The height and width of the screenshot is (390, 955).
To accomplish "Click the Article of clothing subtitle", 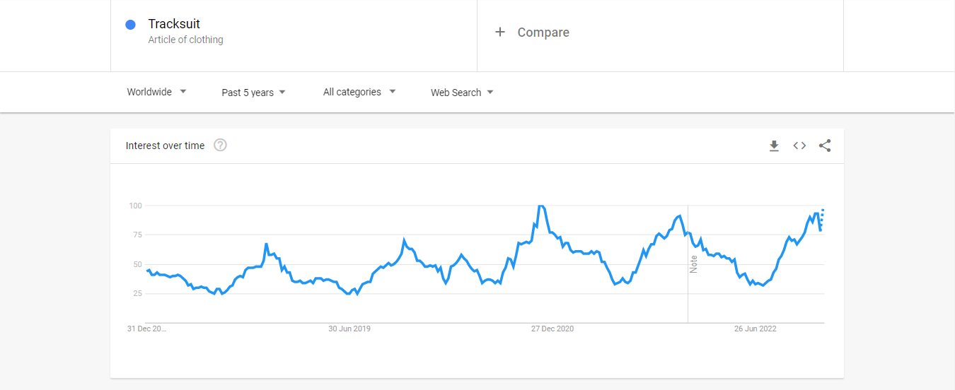I will (185, 40).
